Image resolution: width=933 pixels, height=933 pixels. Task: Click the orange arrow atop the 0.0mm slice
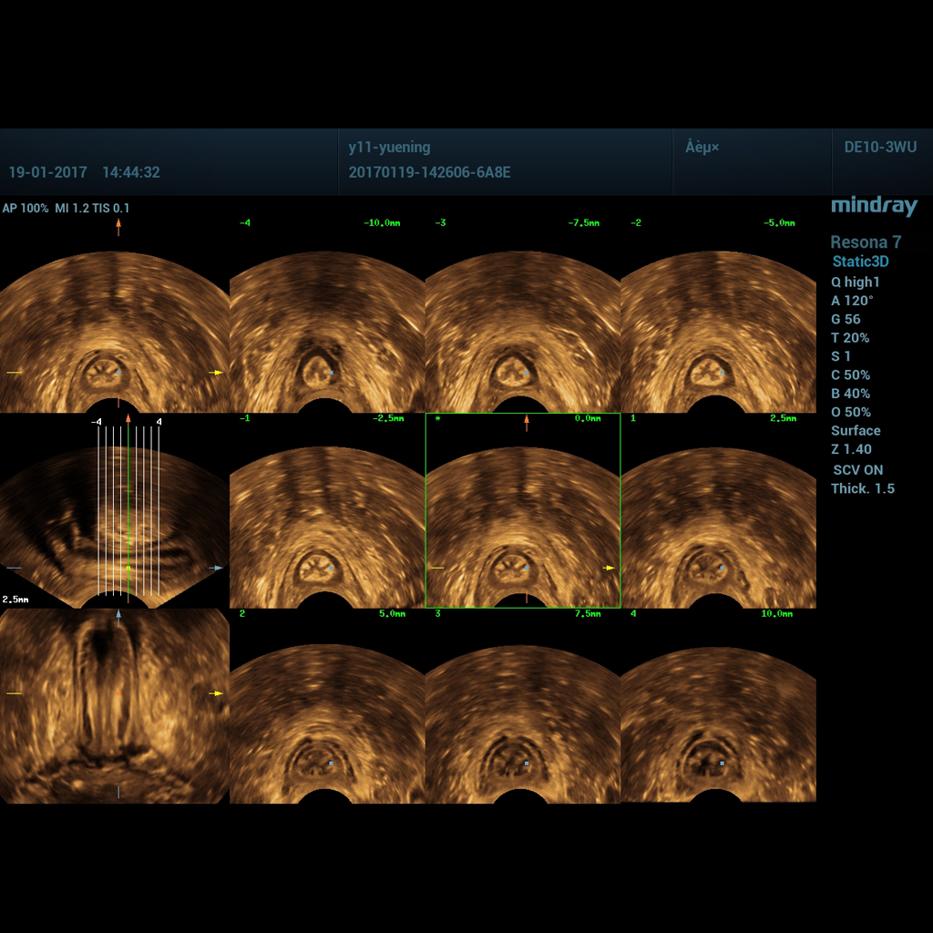tap(526, 423)
